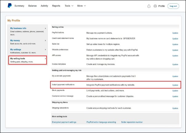Click 'Set up sales taxes' description text

(103, 44)
